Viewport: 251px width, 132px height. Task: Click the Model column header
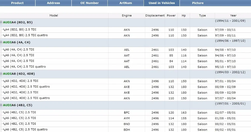coord(54,15)
